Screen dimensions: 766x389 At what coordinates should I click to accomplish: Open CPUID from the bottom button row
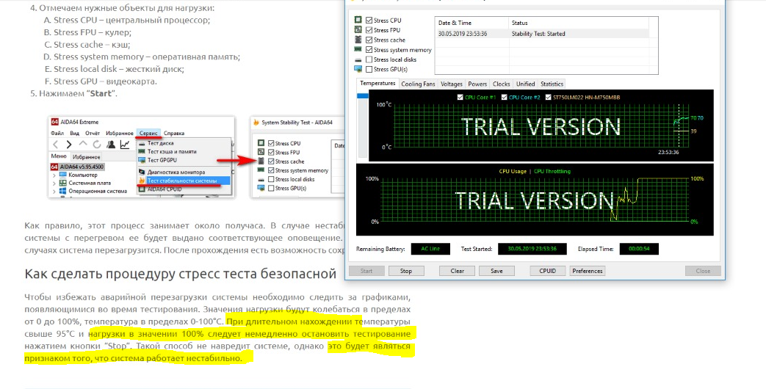click(548, 271)
